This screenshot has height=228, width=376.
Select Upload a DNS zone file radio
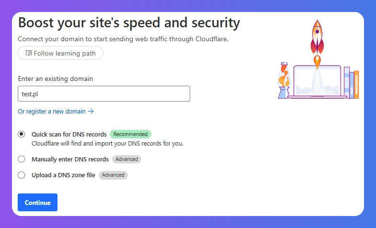click(22, 175)
